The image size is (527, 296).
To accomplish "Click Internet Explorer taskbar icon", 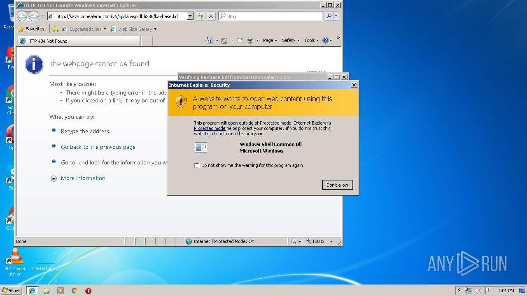I will tap(32, 291).
